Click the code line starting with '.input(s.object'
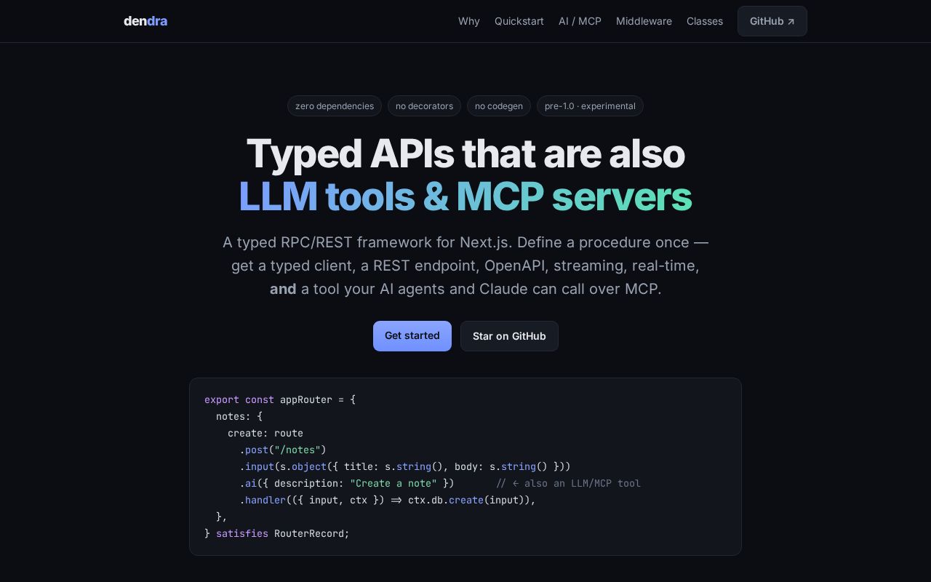 point(405,467)
